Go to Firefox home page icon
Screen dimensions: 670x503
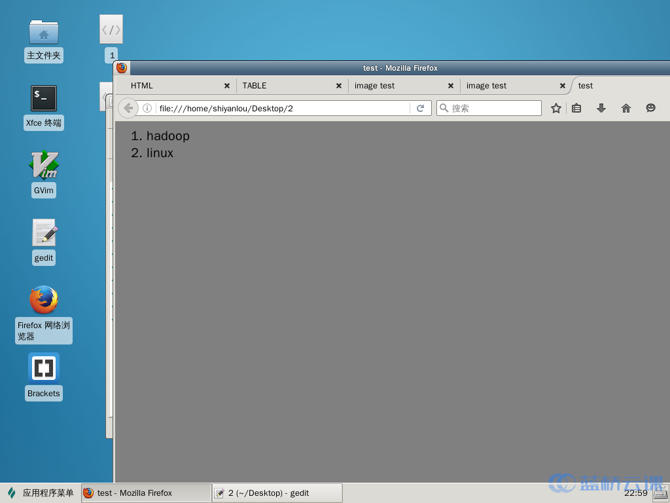(626, 108)
